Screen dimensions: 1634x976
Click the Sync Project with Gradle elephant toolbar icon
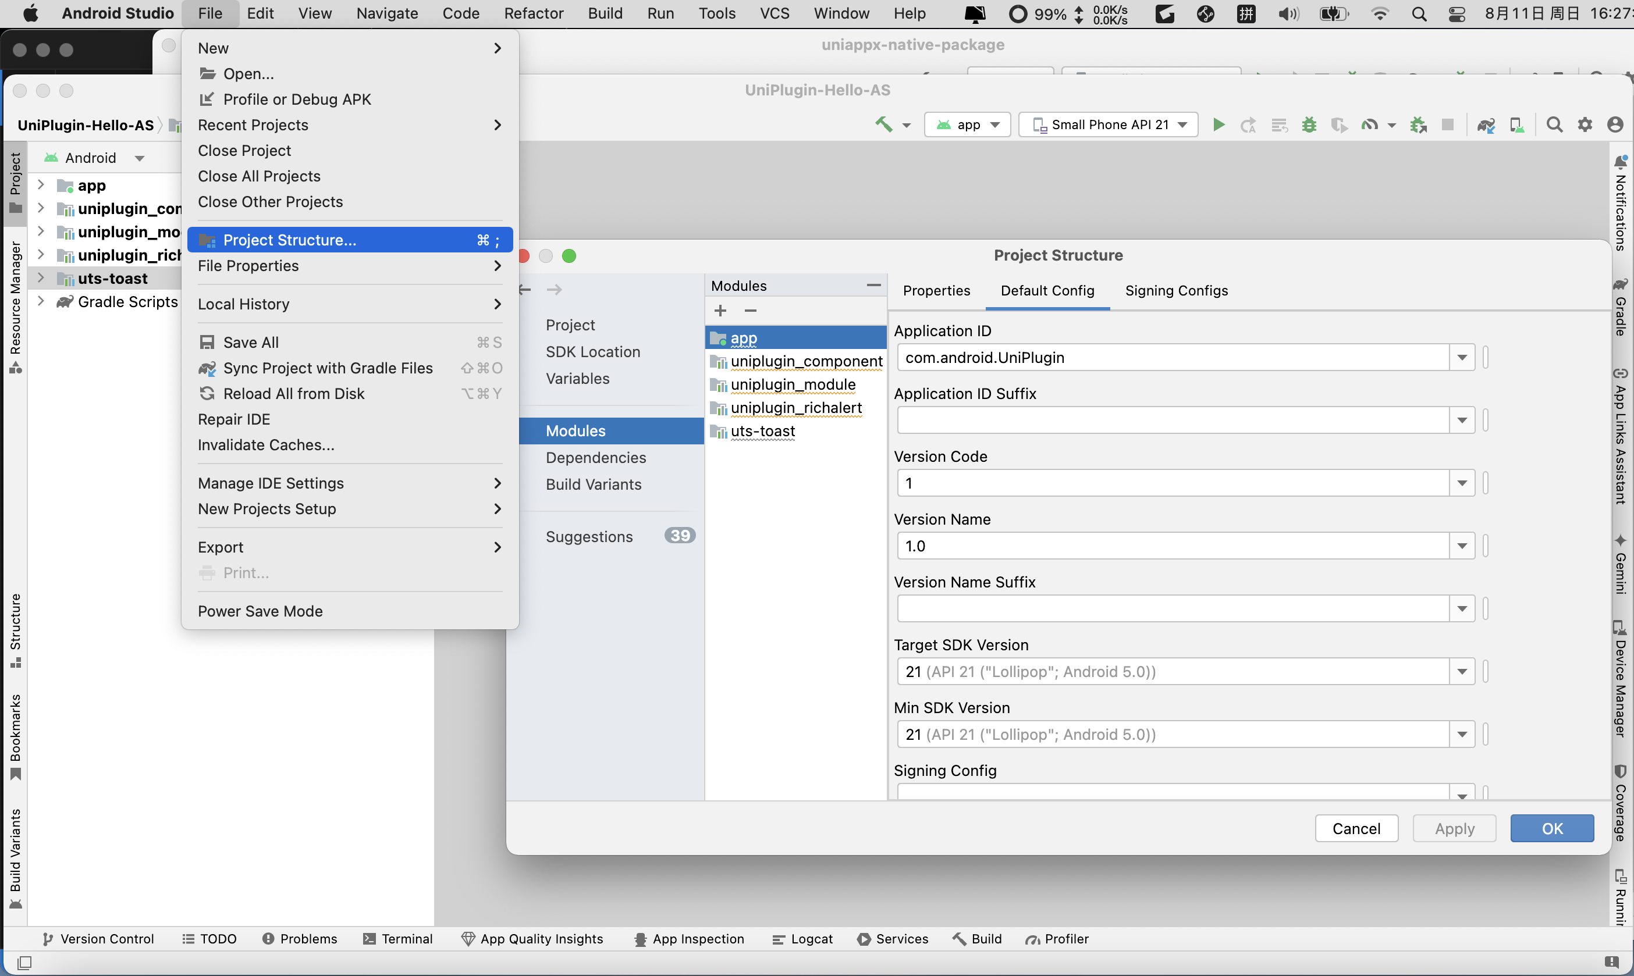point(1486,124)
